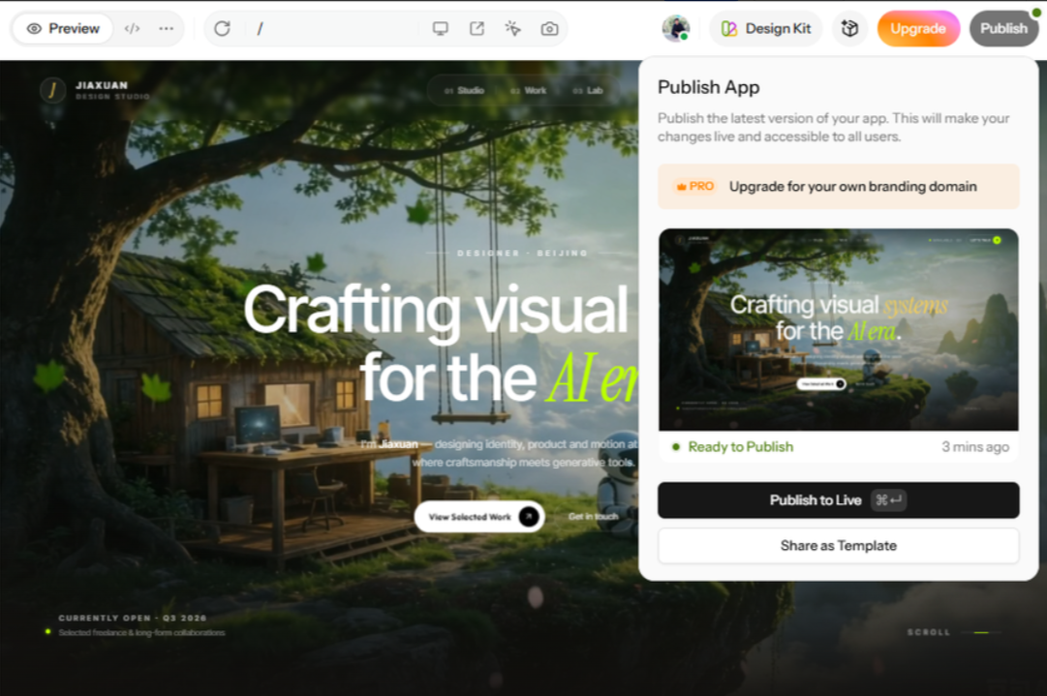Toggle the Publish dropdown button
1047x696 pixels.
pyautogui.click(x=1003, y=29)
